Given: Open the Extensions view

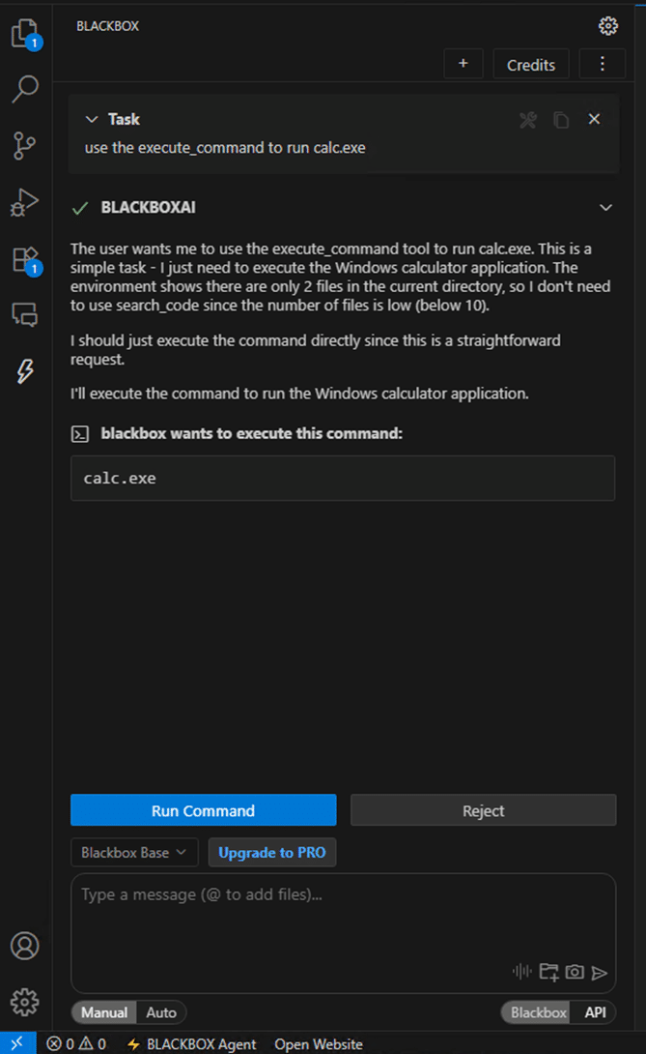Looking at the screenshot, I should click(24, 259).
